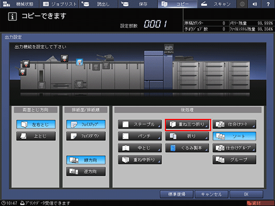The image size is (275, 206).
Task: Select greyed tray icon at machine bottom center
Action: click(79, 84)
